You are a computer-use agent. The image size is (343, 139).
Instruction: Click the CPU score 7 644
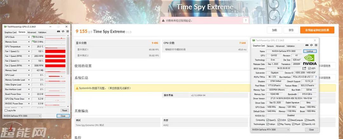click(x=243, y=43)
